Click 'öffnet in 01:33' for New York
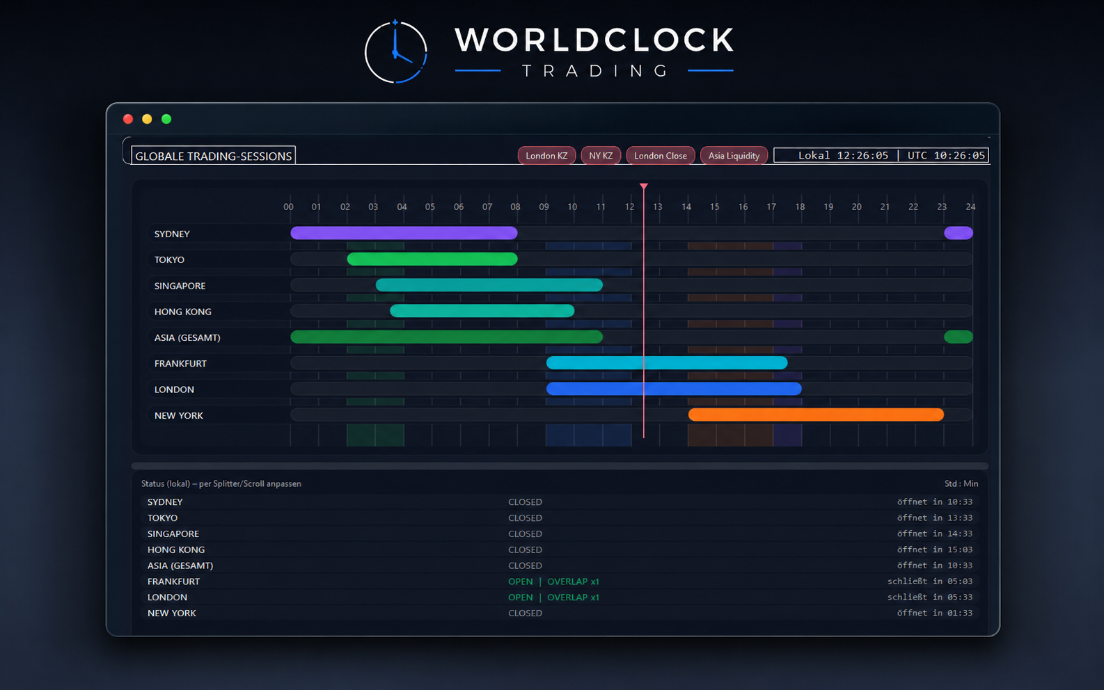The height and width of the screenshot is (690, 1104). pos(935,613)
